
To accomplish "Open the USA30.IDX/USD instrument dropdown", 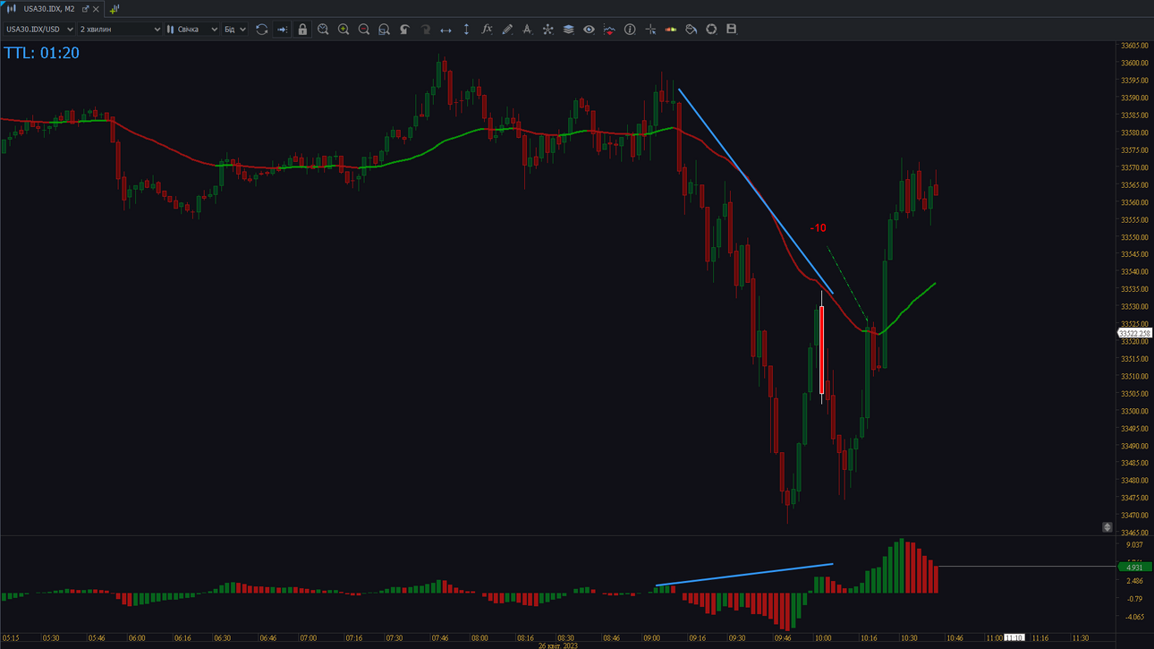I will tap(39, 30).
